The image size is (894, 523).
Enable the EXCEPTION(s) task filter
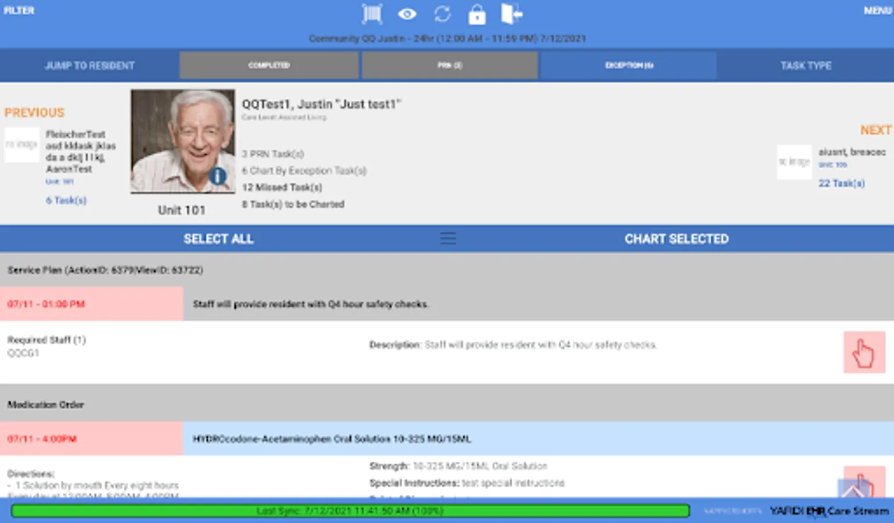628,65
